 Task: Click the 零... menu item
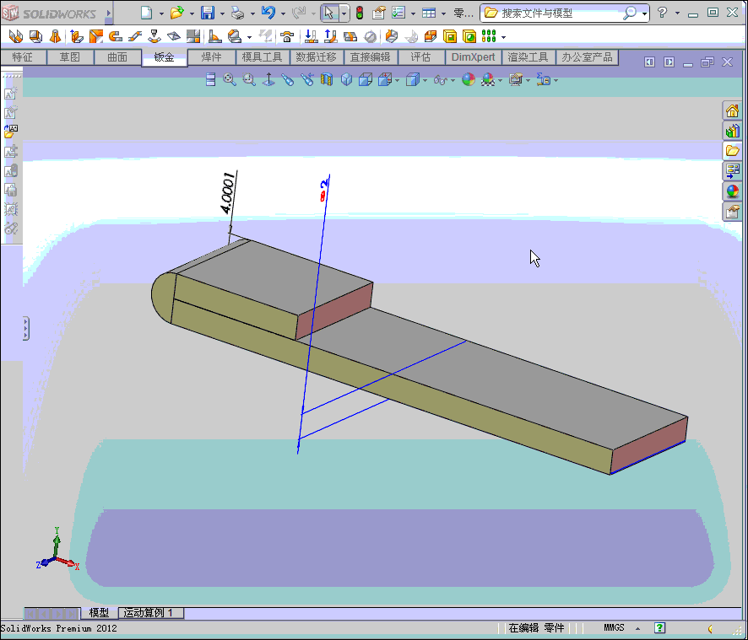[x=463, y=13]
